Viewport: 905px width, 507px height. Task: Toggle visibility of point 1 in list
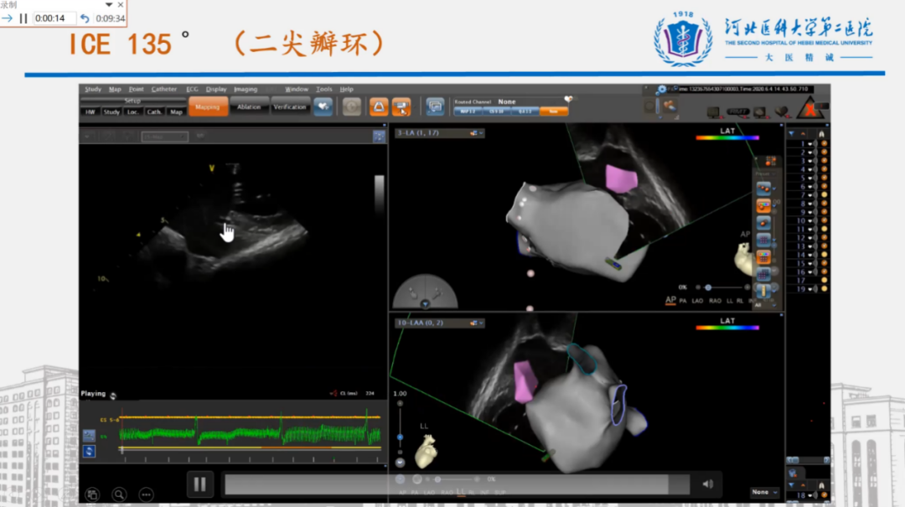click(x=813, y=144)
